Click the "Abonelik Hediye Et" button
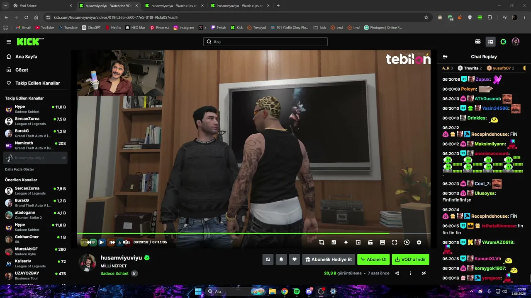The image size is (531, 298). coord(329,260)
